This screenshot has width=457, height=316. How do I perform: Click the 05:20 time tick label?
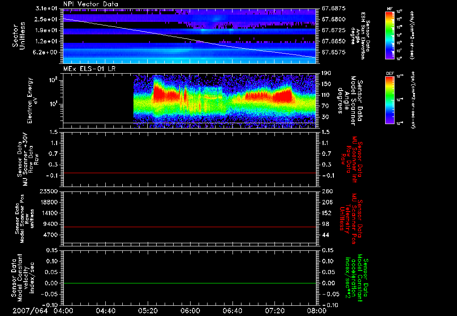click(148, 311)
